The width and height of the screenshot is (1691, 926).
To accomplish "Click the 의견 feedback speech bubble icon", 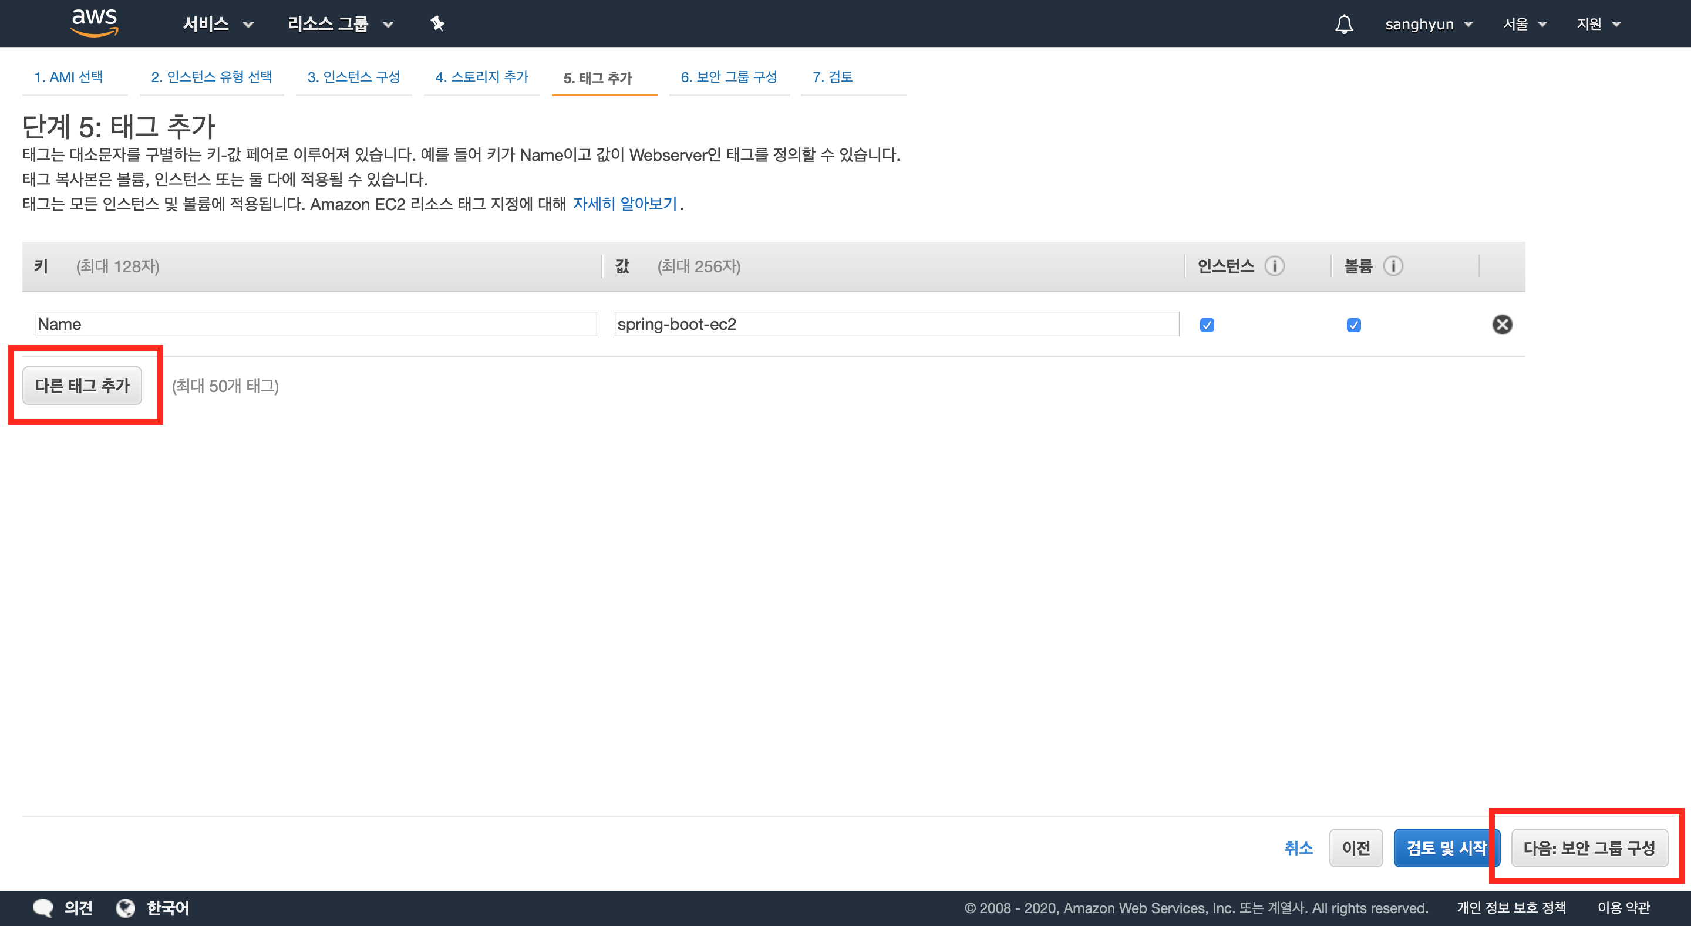I will (x=43, y=908).
